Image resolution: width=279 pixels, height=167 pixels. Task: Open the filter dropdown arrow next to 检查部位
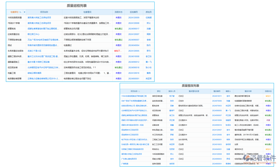[x=24, y=12]
